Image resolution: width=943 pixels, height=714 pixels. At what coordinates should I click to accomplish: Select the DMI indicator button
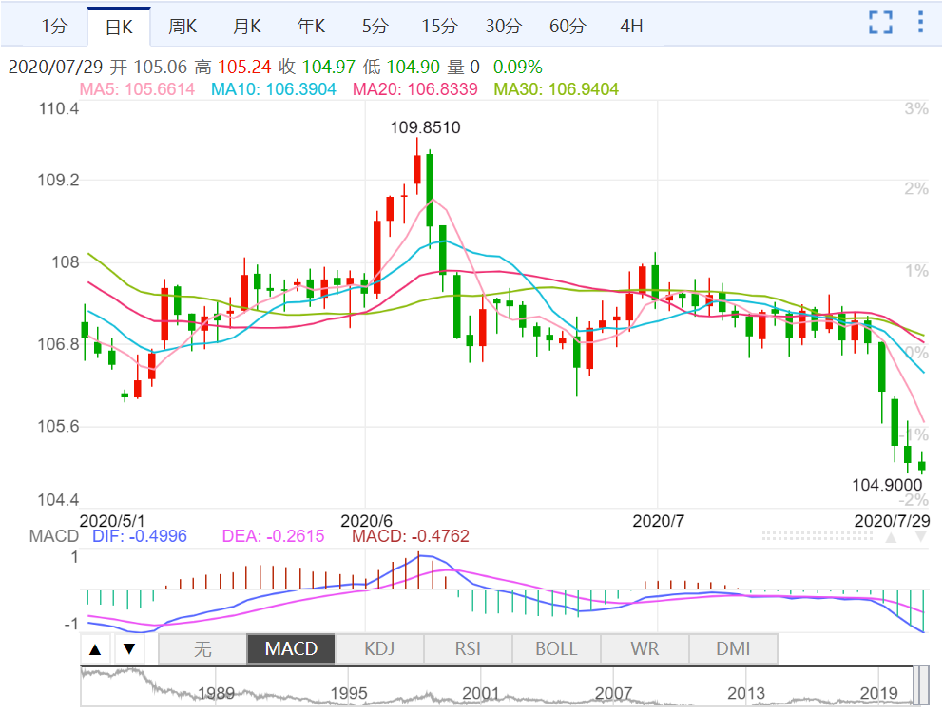pos(733,649)
